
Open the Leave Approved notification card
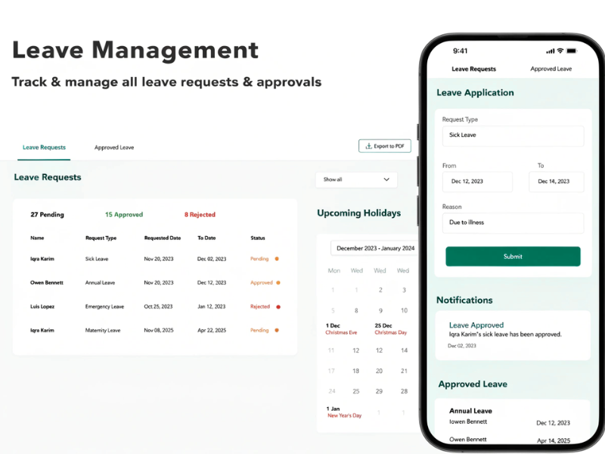click(512, 335)
